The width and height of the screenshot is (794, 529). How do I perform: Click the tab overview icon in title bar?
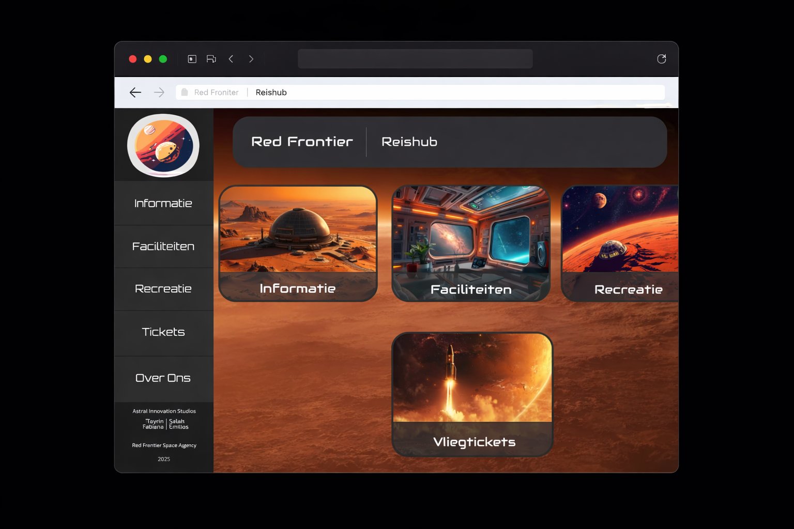(211, 59)
